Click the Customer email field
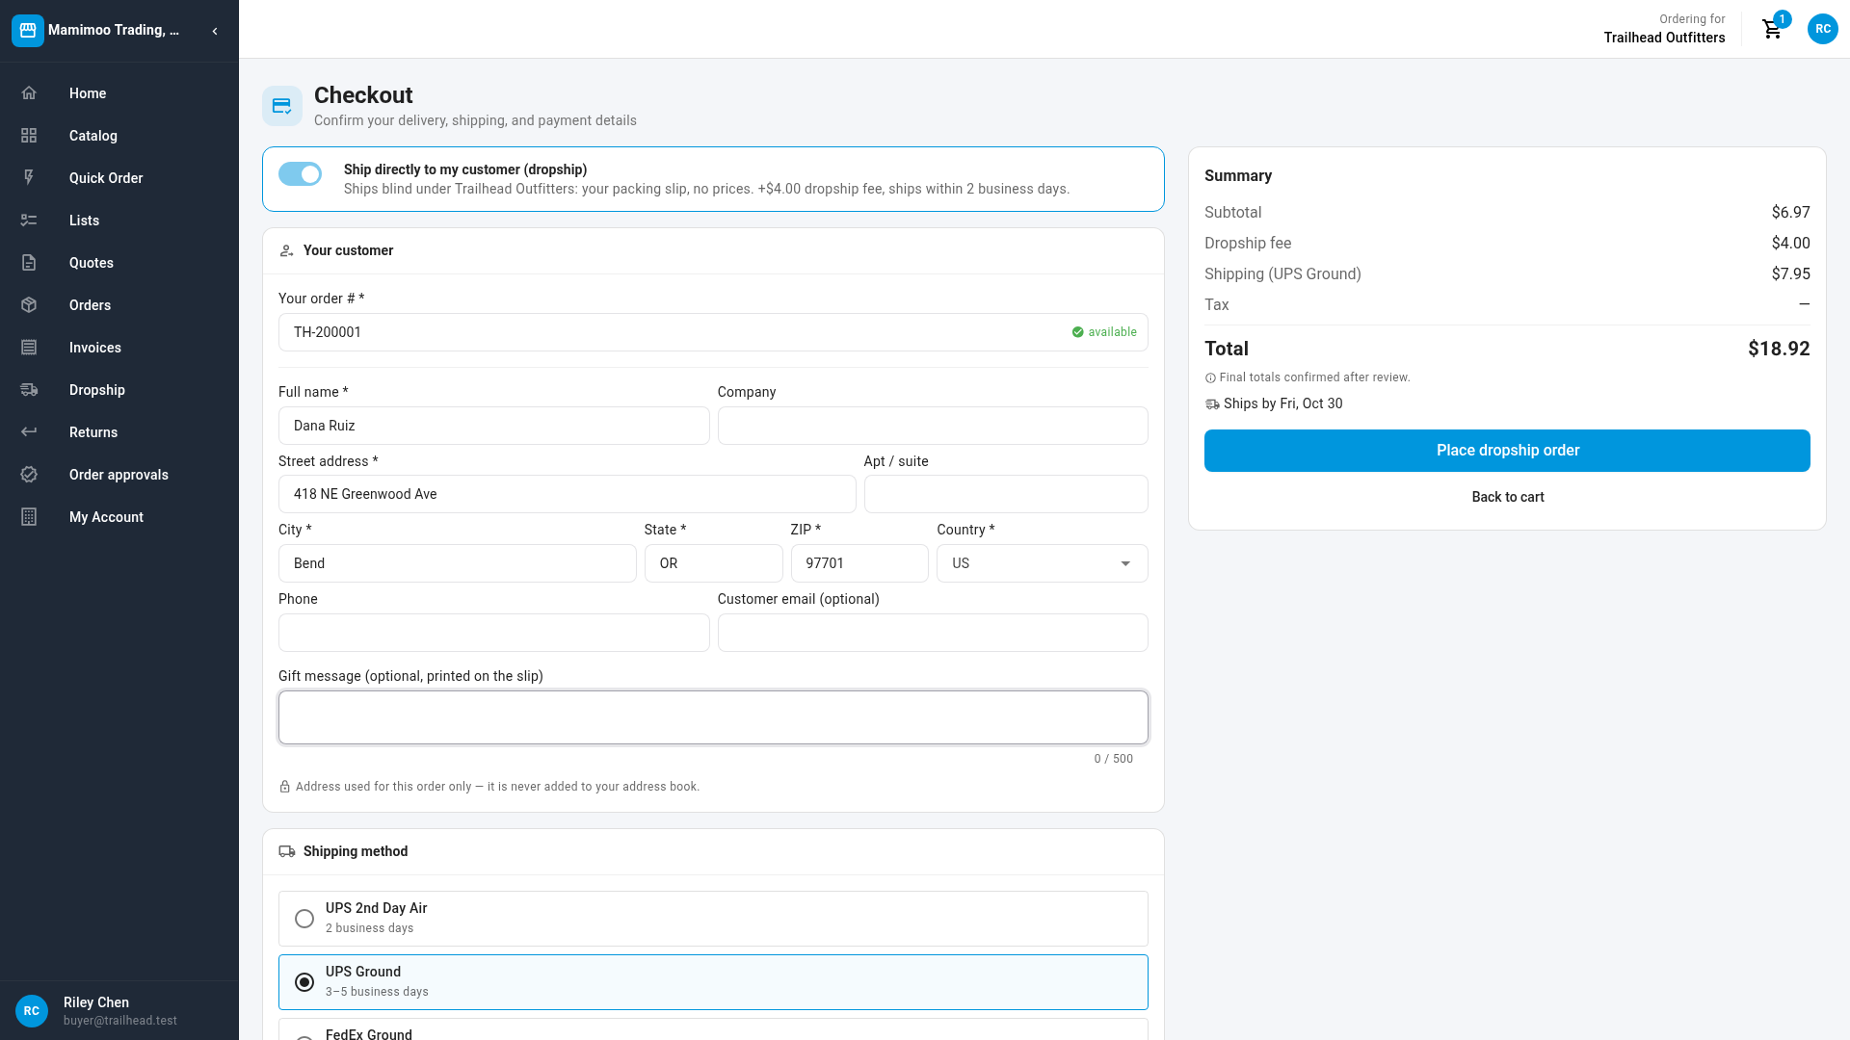This screenshot has height=1040, width=1850. 933,633
